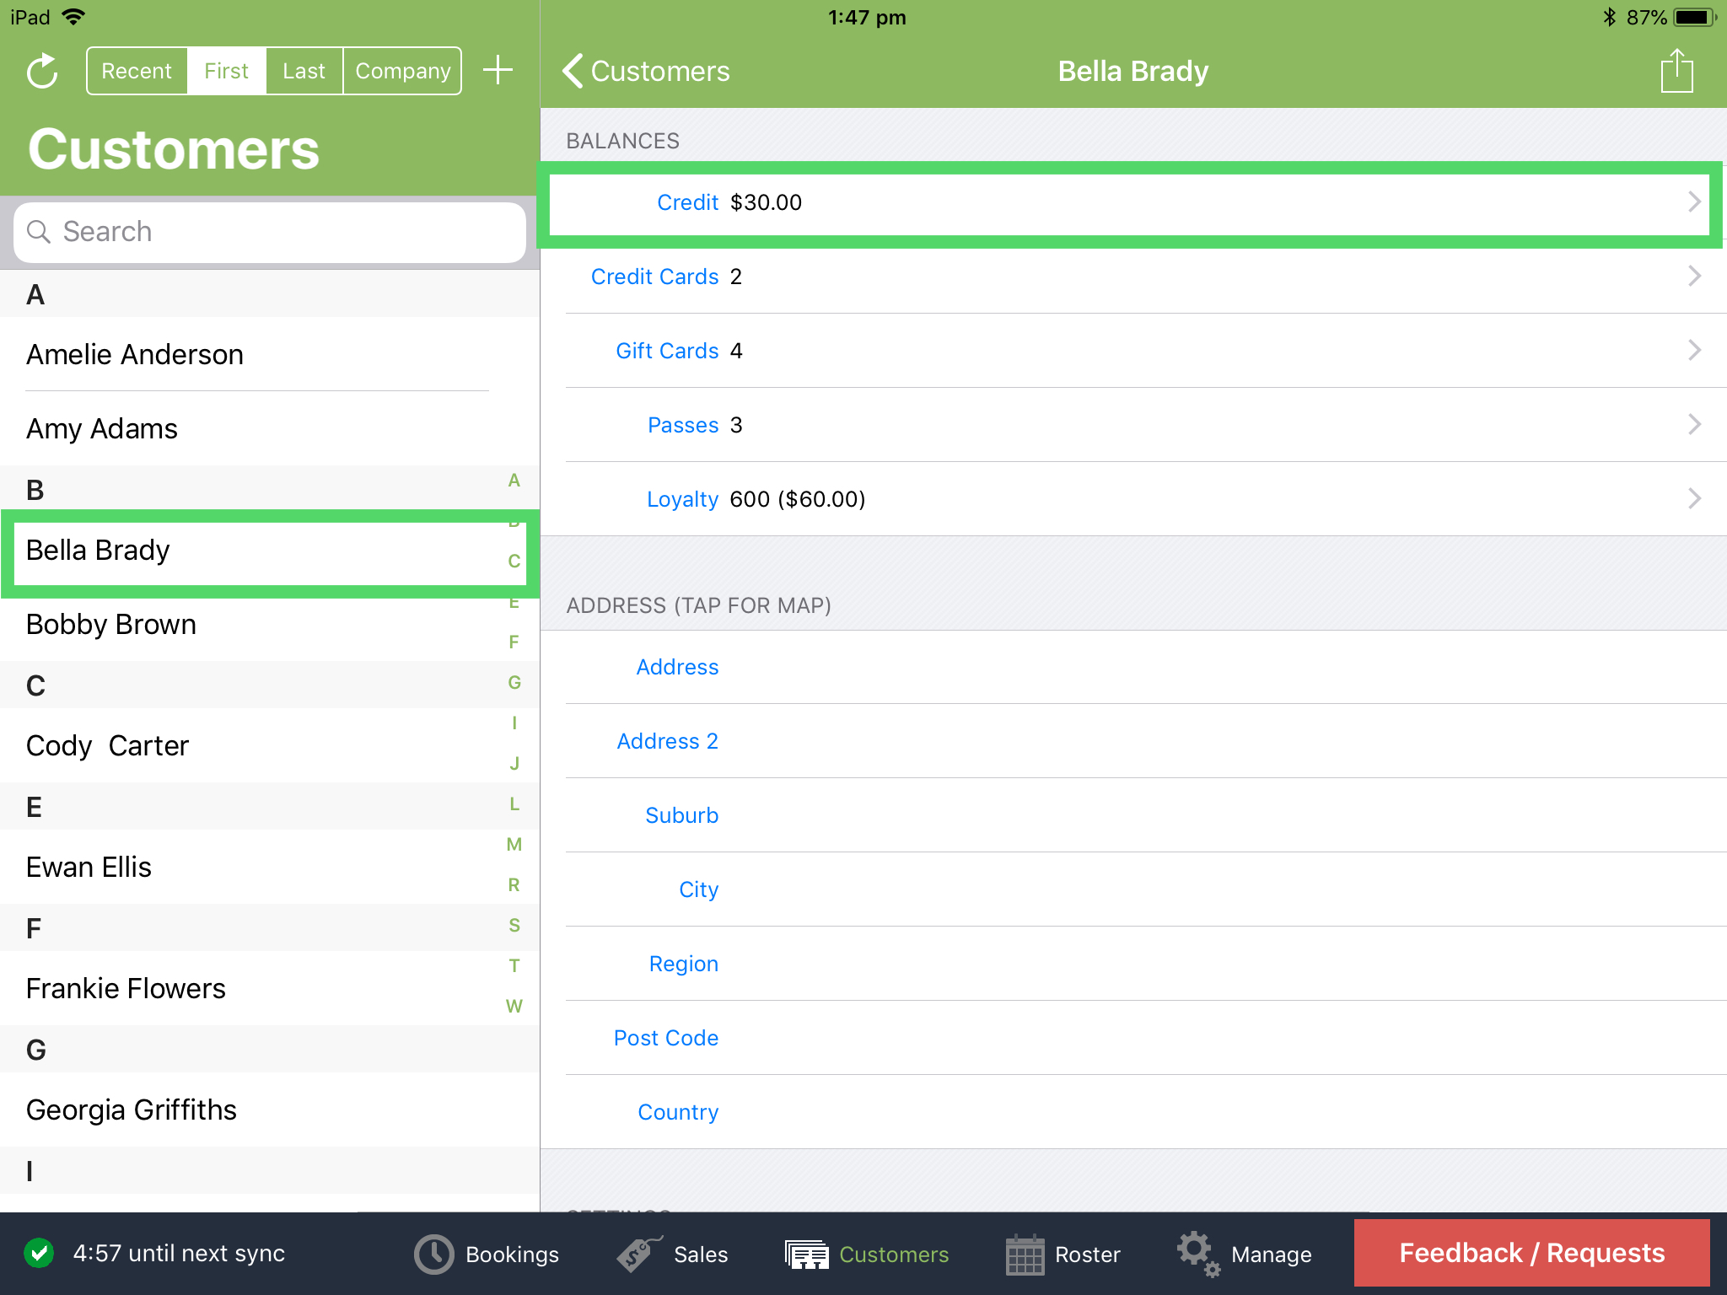Expand the Loyalty row chevron
Screen dimensions: 1727x1295
coord(1694,498)
